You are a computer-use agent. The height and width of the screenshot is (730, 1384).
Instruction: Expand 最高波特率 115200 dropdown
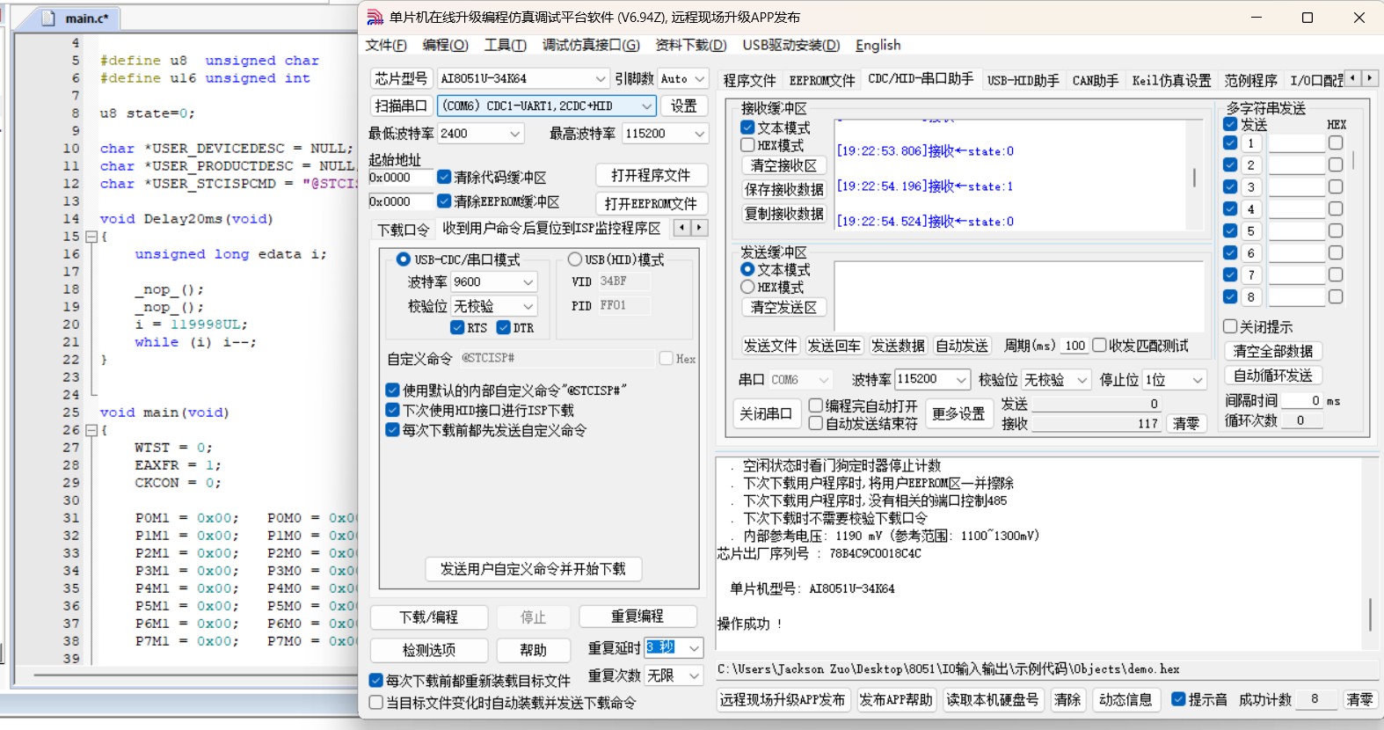click(699, 134)
